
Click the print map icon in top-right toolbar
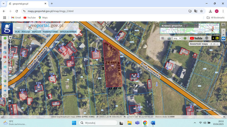click(x=169, y=38)
